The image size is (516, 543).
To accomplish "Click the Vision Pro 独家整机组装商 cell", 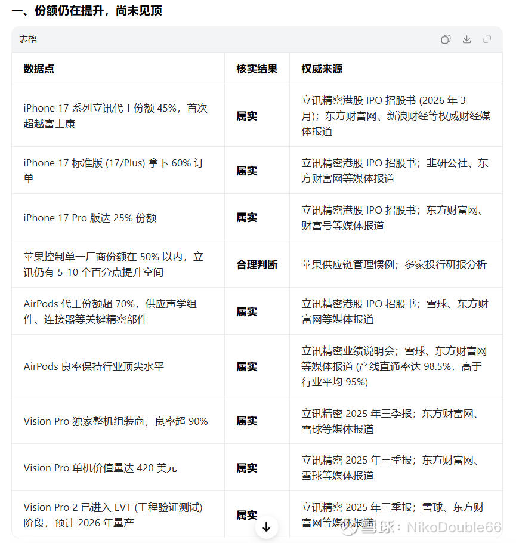I will 118,421.
